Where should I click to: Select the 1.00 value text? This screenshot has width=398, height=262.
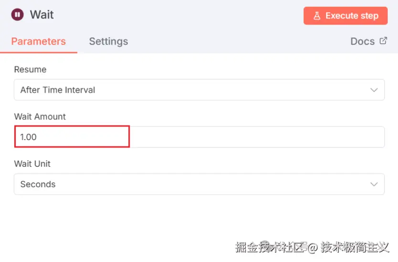(28, 137)
